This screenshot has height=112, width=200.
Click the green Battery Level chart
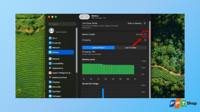coord(108,69)
